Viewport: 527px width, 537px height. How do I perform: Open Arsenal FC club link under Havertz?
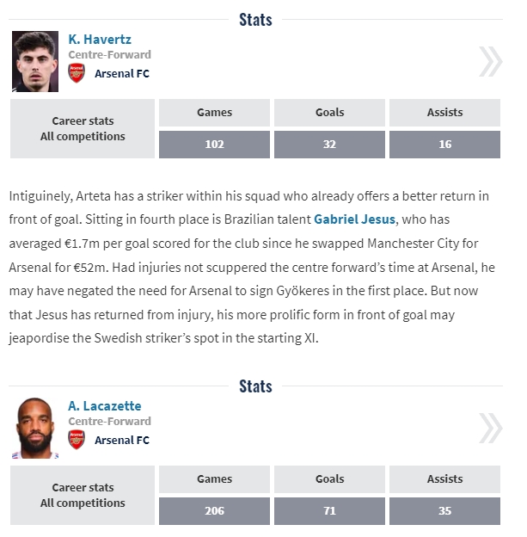pyautogui.click(x=121, y=74)
